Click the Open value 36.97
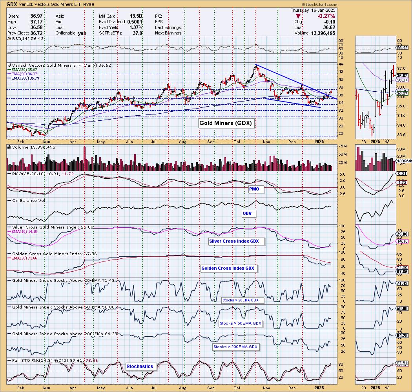The height and width of the screenshot is (392, 412). [36, 16]
